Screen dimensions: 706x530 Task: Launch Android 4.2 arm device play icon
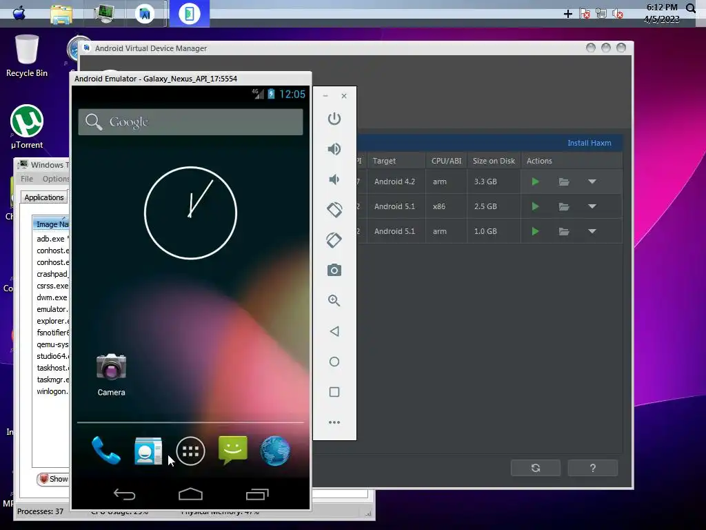[535, 181]
